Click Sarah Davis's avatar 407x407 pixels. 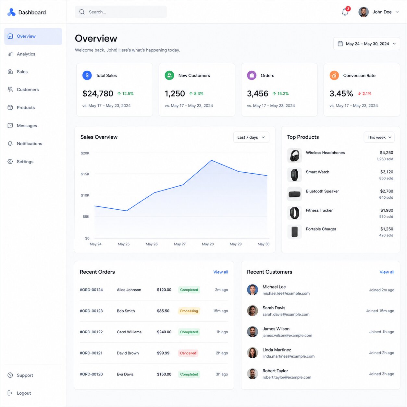pyautogui.click(x=253, y=311)
